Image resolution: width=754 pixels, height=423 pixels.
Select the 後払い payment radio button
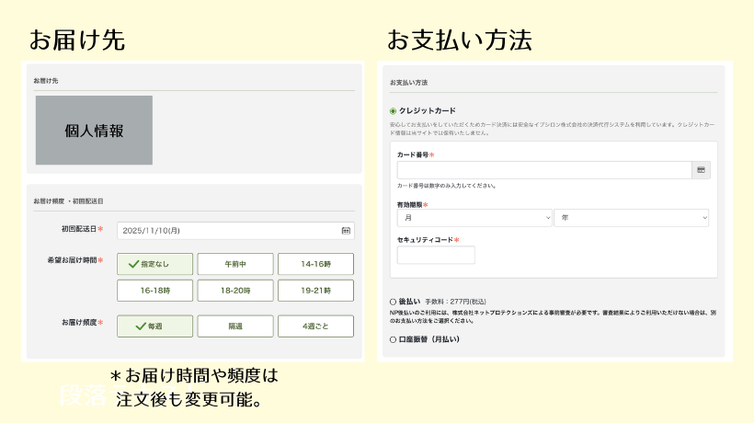coord(394,301)
